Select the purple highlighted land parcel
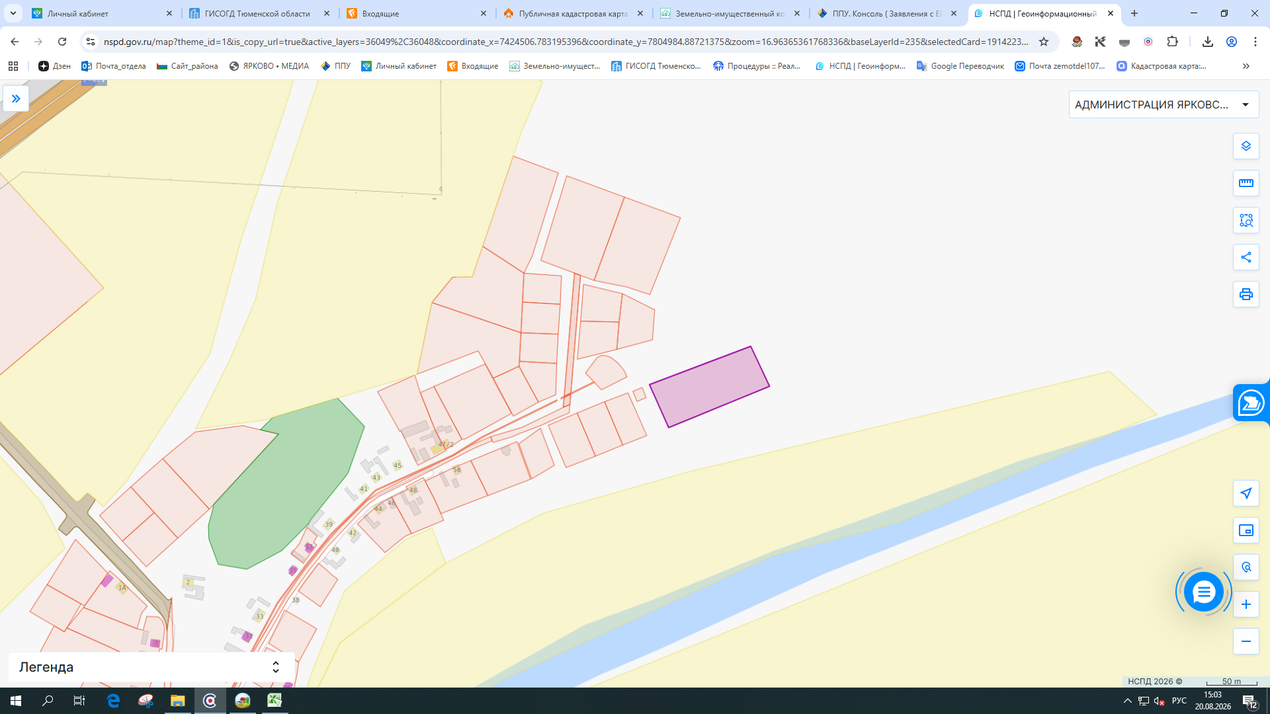Image resolution: width=1270 pixels, height=714 pixels. pos(709,387)
